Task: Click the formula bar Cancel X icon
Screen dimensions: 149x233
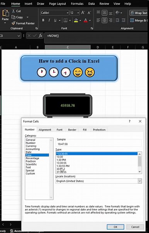Action: pos(29,36)
